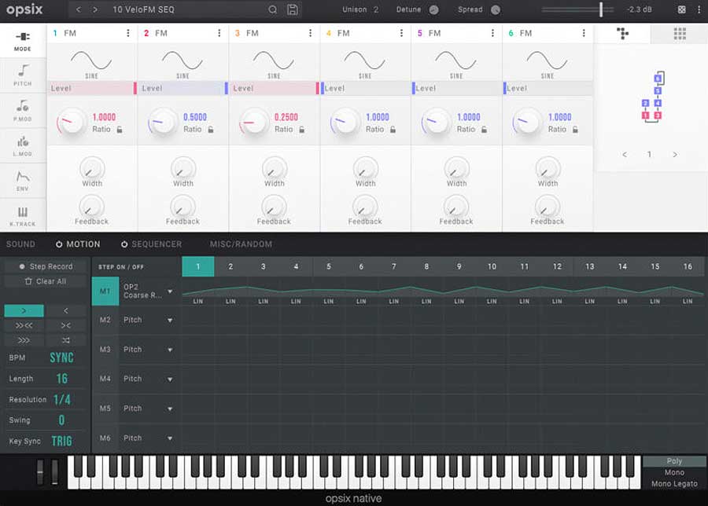Open the 10 VeloFM SEQ preset name selector
708x506 pixels.
tap(144, 9)
